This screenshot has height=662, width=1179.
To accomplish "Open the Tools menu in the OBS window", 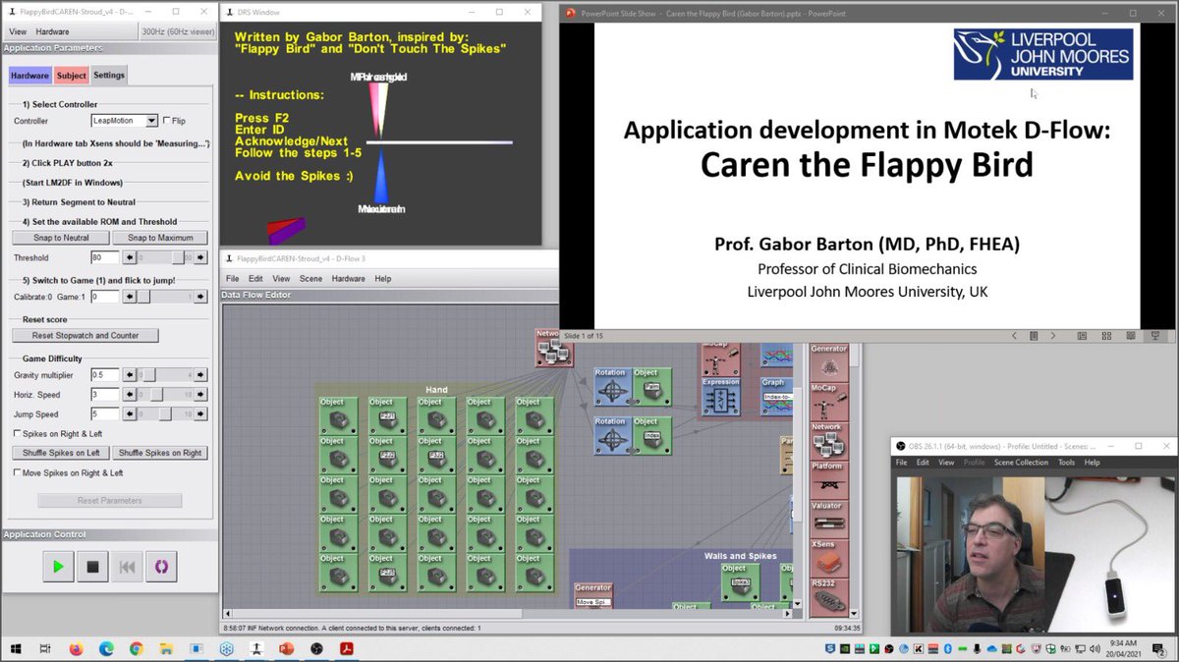I will [1066, 463].
